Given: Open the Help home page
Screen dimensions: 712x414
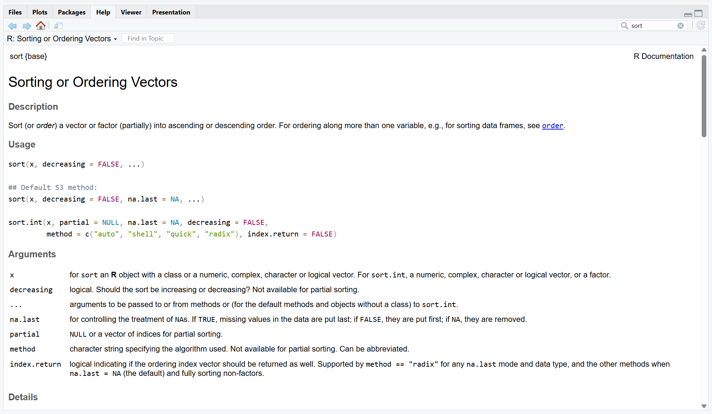Looking at the screenshot, I should [x=41, y=25].
